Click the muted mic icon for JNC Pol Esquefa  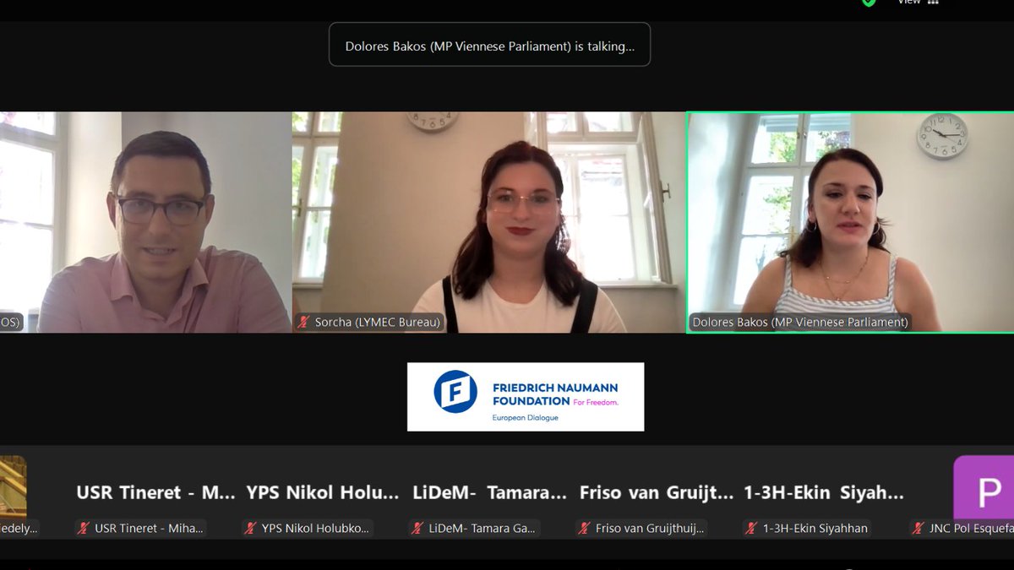point(919,529)
